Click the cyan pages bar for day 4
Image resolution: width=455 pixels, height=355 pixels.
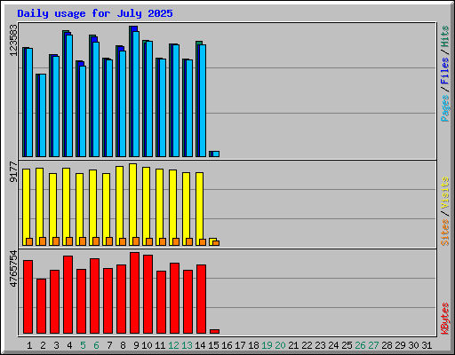pyautogui.click(x=69, y=96)
